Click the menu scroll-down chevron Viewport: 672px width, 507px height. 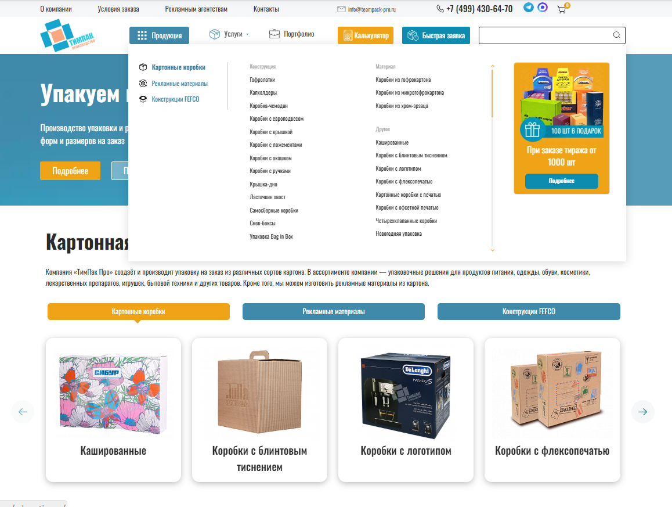pyautogui.click(x=493, y=250)
